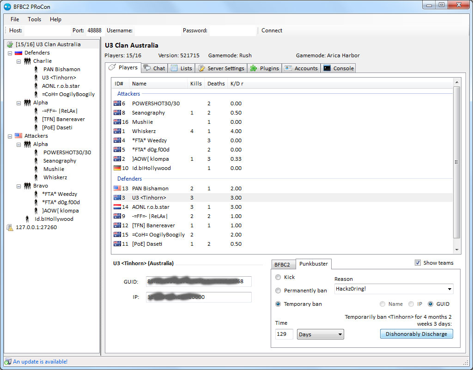Click the Password input field
Screen dimensions: 473x370
coord(233,30)
